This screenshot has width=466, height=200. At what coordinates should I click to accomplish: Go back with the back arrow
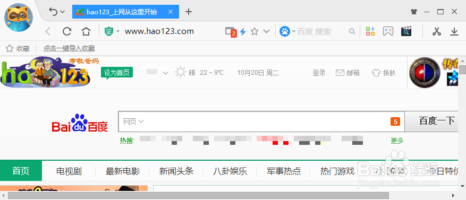48,31
